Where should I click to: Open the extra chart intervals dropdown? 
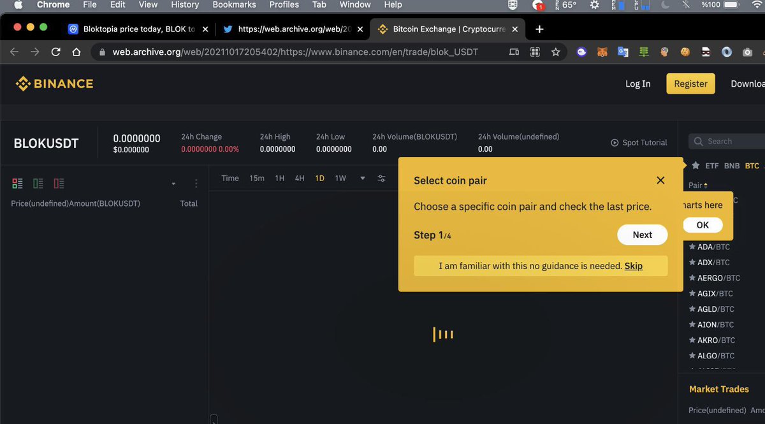(x=361, y=179)
